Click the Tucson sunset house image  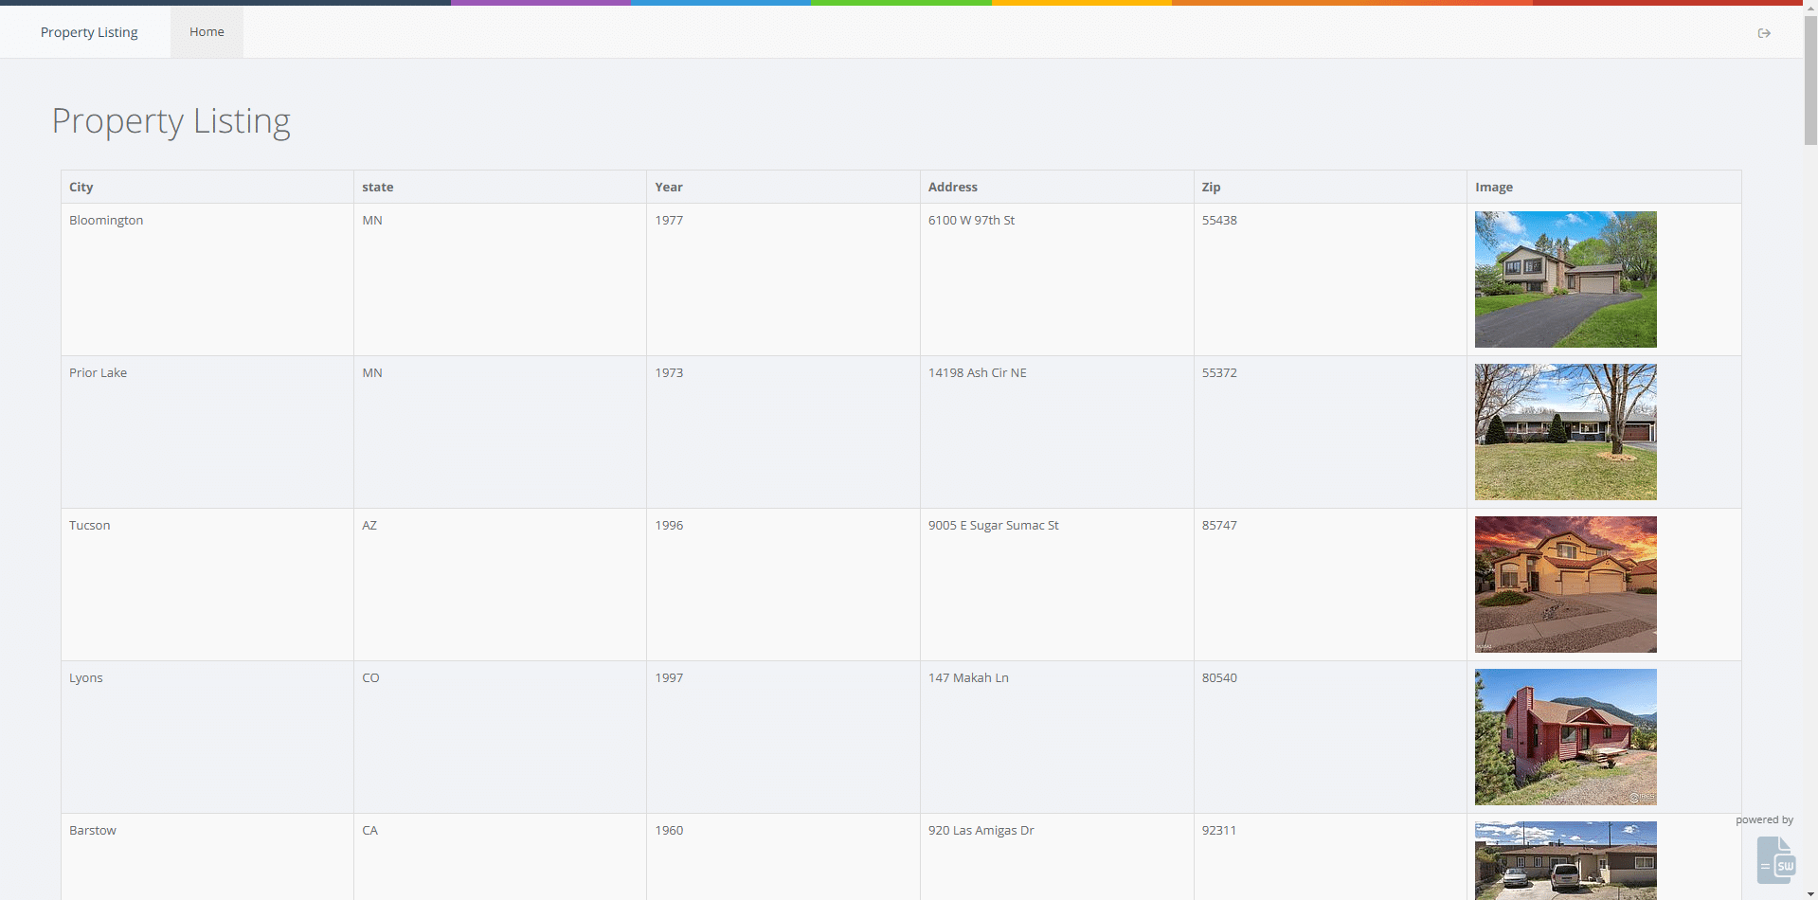pyautogui.click(x=1565, y=585)
